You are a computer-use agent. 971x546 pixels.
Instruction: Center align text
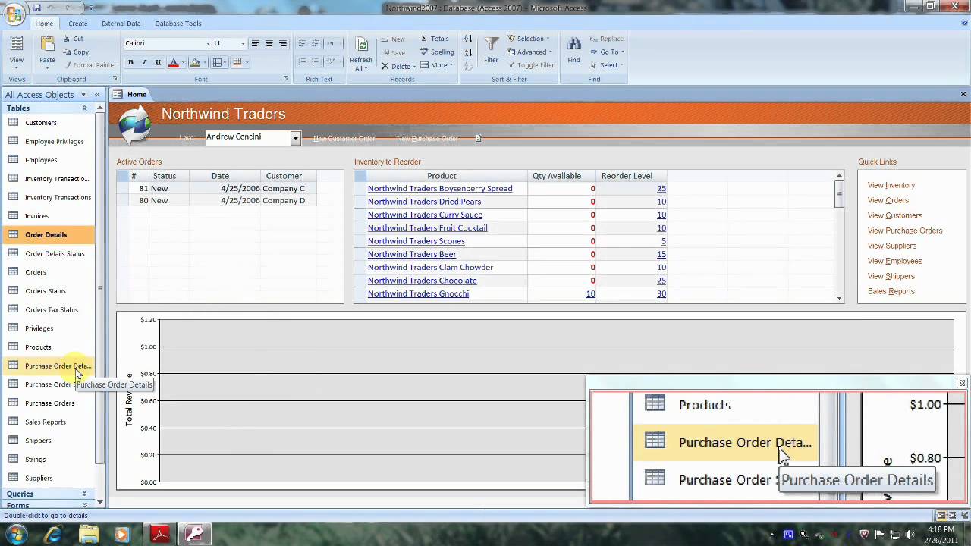click(x=269, y=43)
